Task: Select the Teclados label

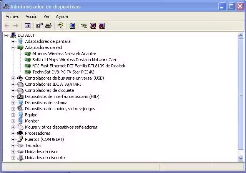Action: point(33,145)
